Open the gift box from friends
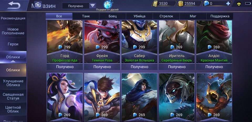Screen dimensions: 252x122 (x=107, y=4)
